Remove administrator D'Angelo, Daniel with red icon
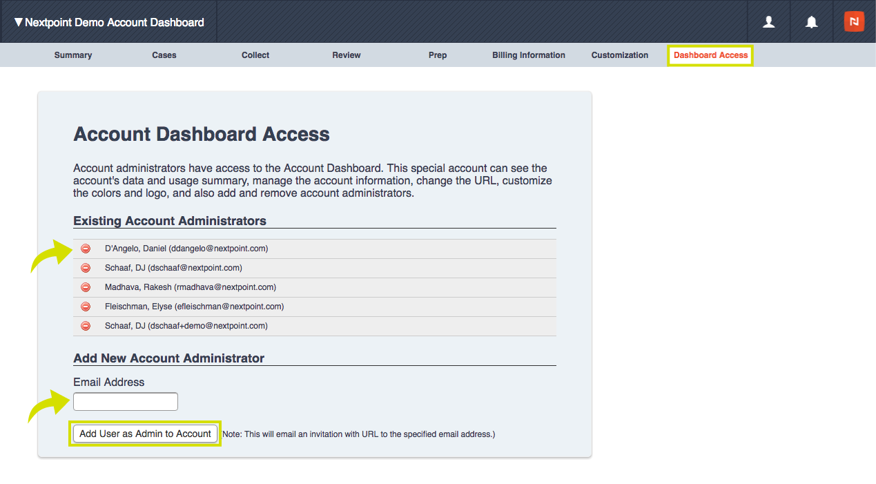This screenshot has height=484, width=876. tap(86, 249)
